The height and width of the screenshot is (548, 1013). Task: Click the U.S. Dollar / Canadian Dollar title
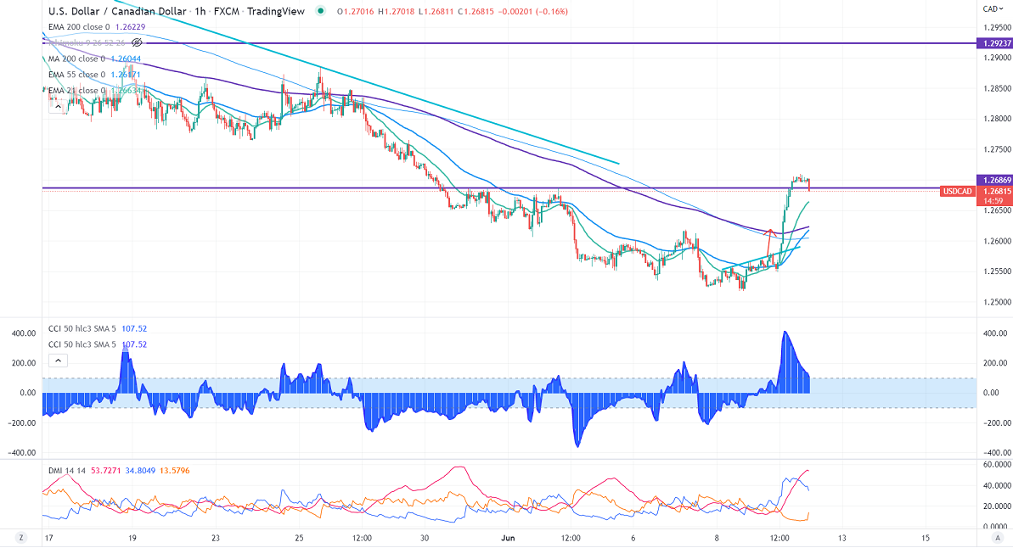(x=117, y=11)
